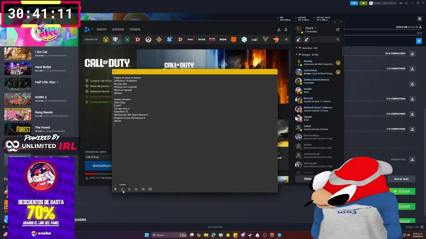This screenshot has height=239, width=426.
Task: Select The Forest in Steam library
Action: (39, 129)
